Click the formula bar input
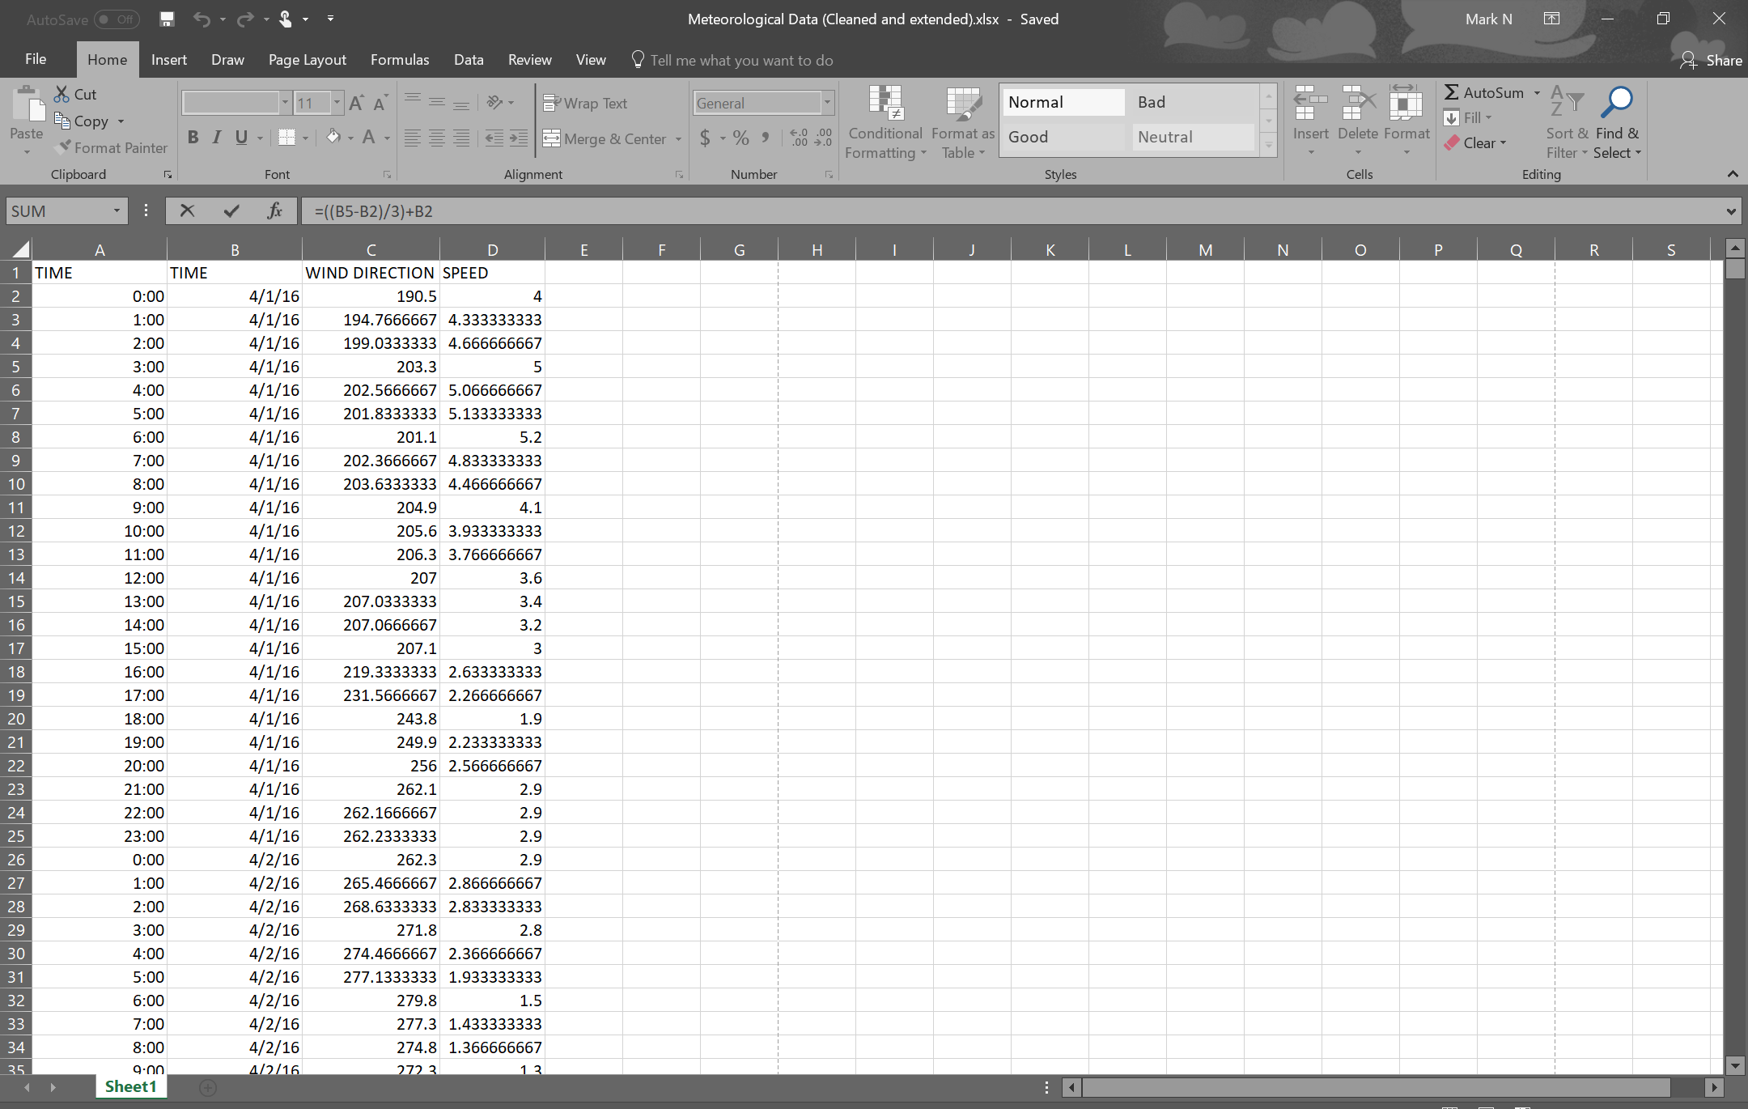This screenshot has width=1748, height=1109. coord(1012,211)
